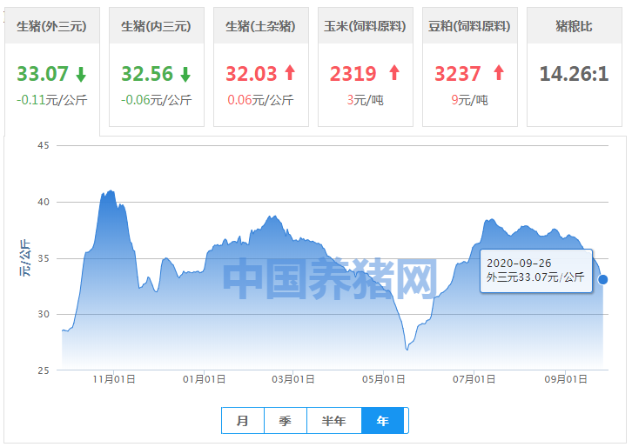The height and width of the screenshot is (447, 632).
Task: Click the 3237 soybean meal value
Action: [458, 74]
